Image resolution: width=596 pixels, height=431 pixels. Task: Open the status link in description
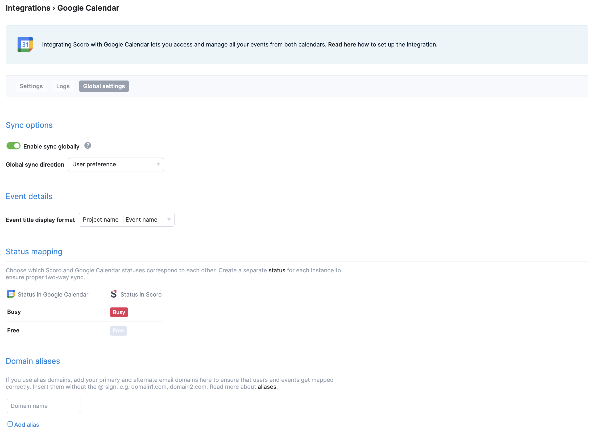pos(277,270)
